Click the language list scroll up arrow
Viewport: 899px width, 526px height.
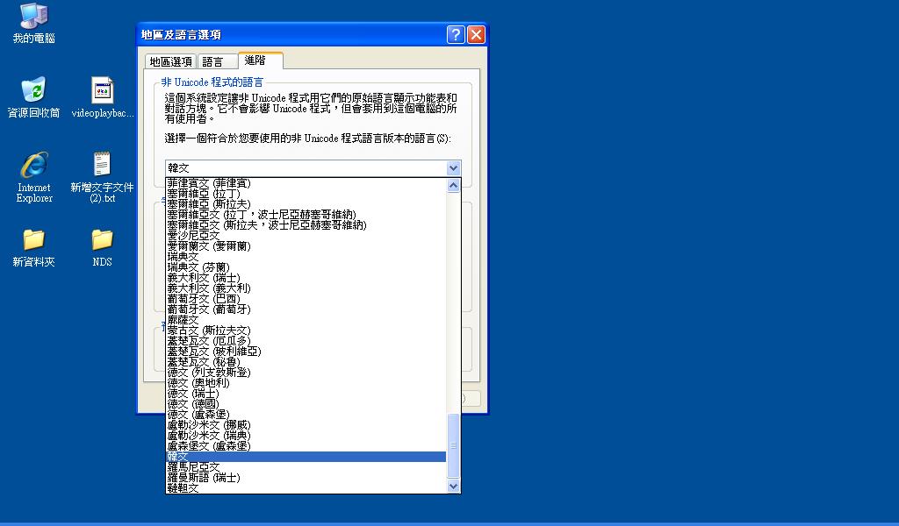click(x=454, y=185)
